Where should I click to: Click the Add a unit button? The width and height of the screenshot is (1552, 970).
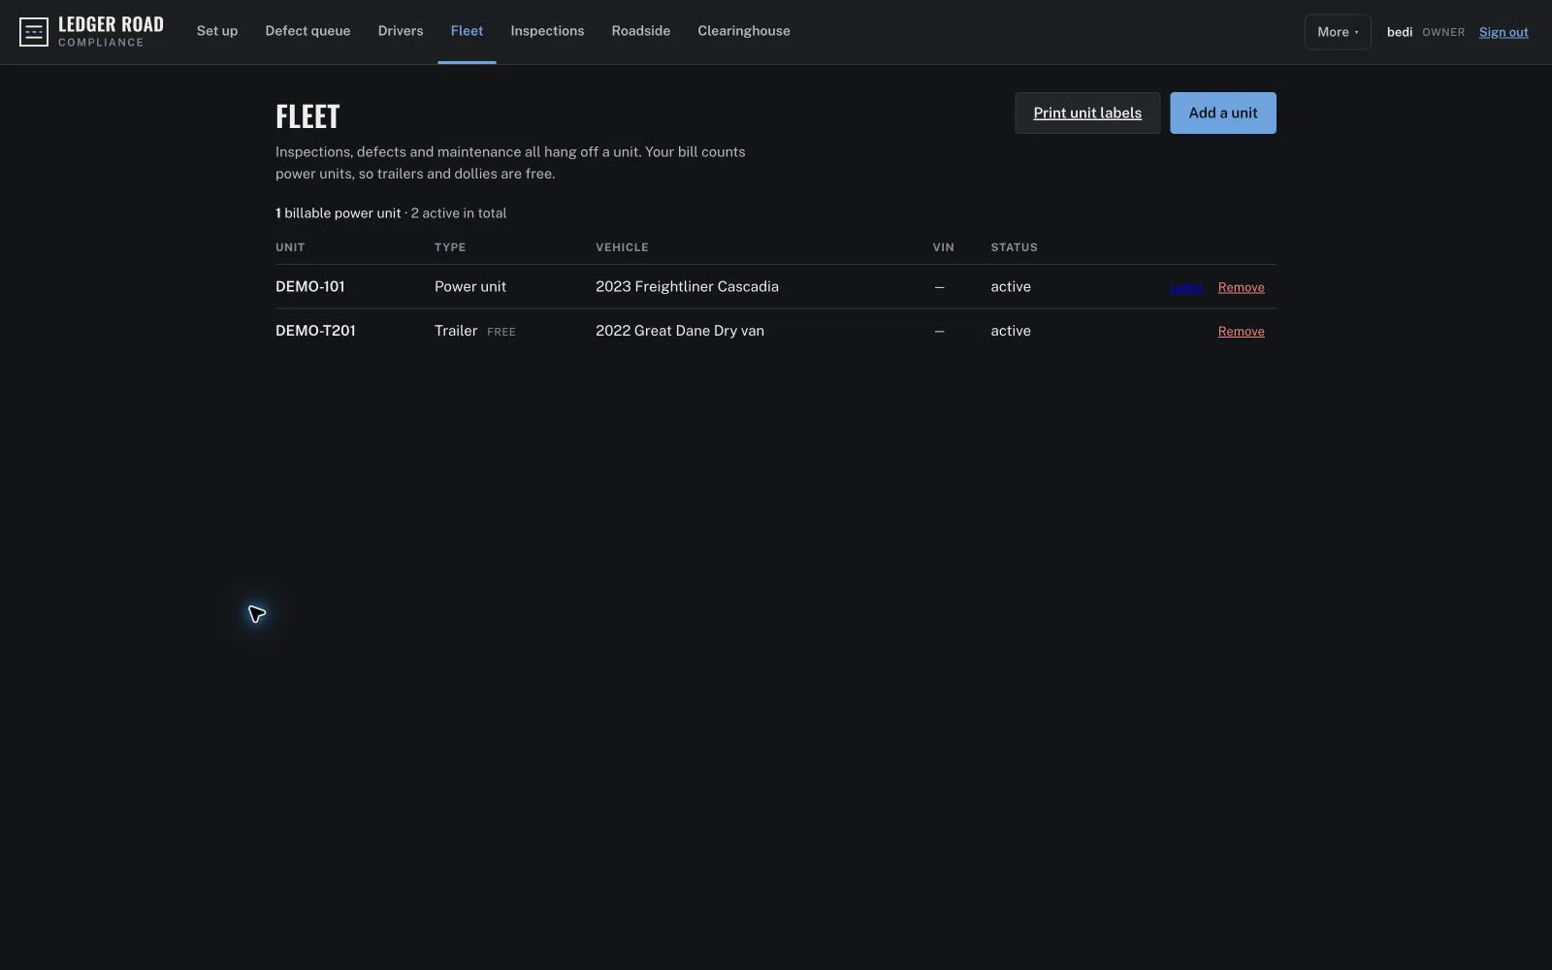tap(1223, 113)
